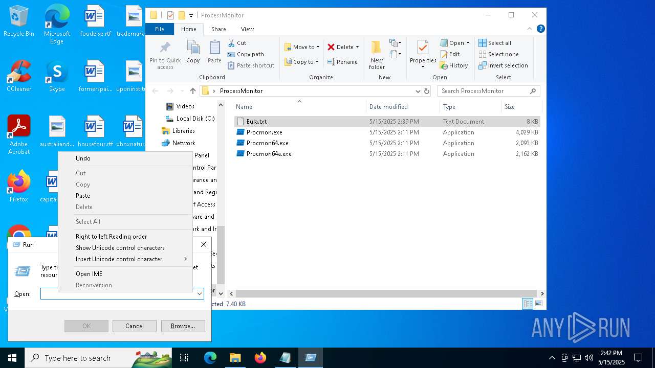
Task: Click the red Delete ribbon button
Action: point(343,47)
